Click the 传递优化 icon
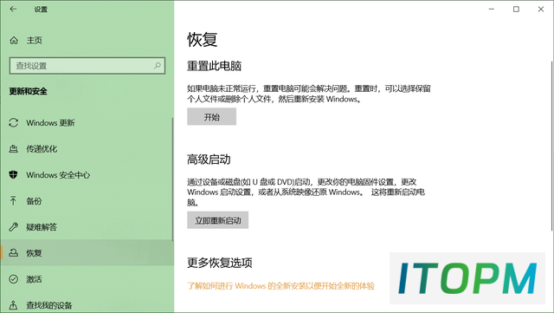This screenshot has width=554, height=313. 14,149
